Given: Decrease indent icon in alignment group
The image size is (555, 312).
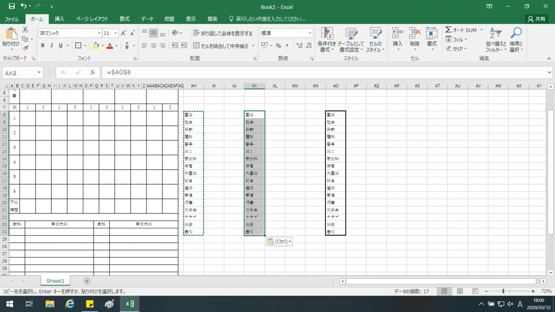Looking at the screenshot, I should 175,46.
